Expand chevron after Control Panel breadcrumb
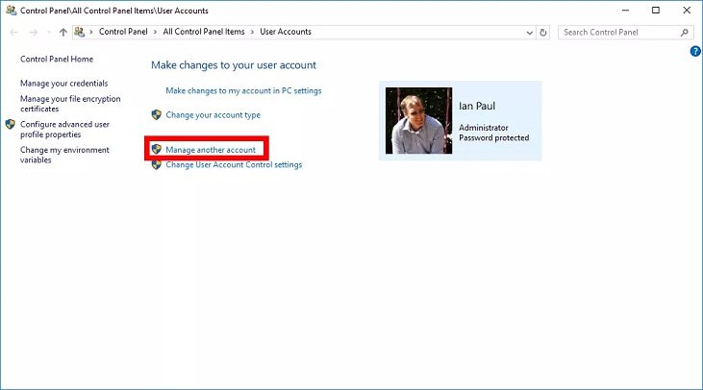Viewport: 703px width, 390px height. pos(156,32)
